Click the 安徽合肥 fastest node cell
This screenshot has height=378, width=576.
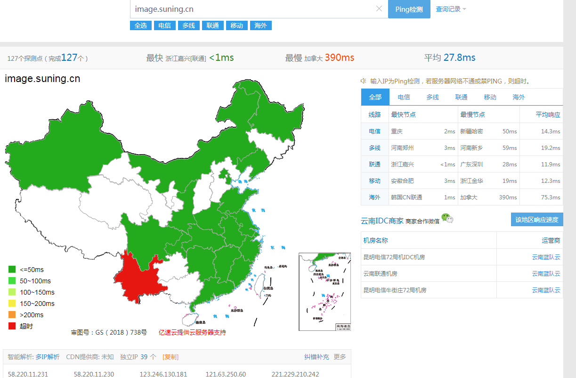coord(402,181)
